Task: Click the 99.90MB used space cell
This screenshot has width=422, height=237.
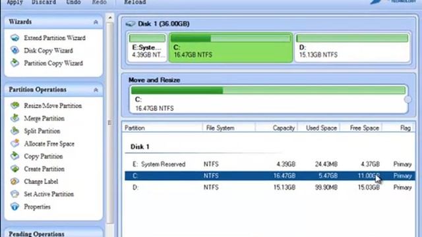Action: (x=326, y=187)
